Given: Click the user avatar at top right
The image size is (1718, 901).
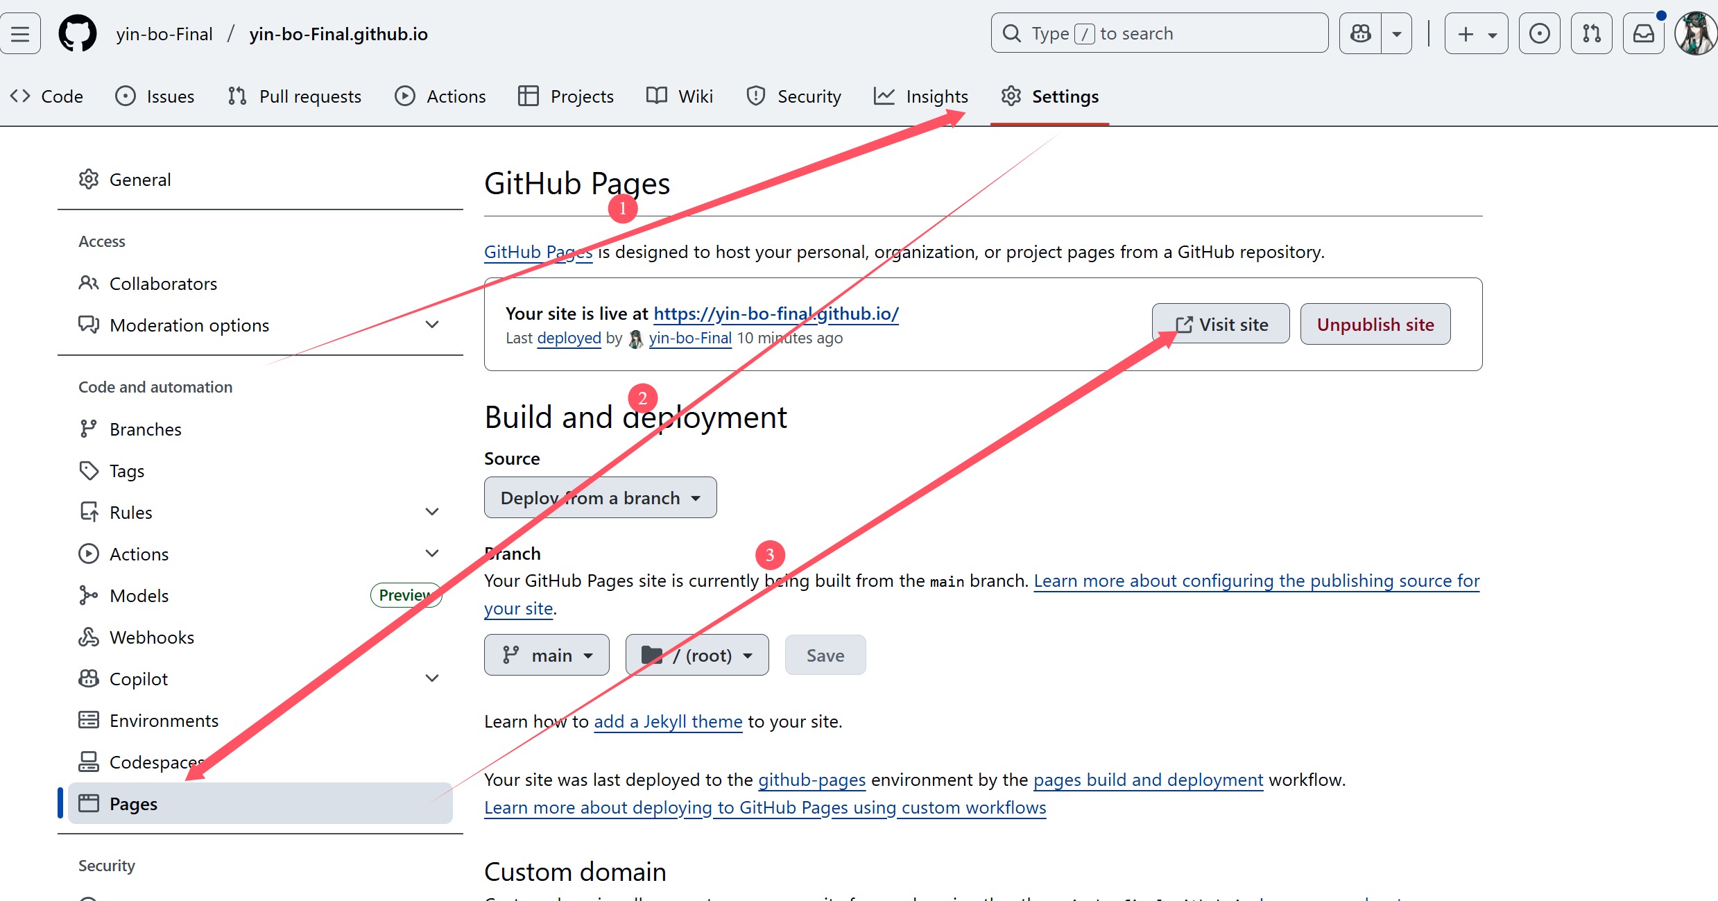Looking at the screenshot, I should 1695,33.
